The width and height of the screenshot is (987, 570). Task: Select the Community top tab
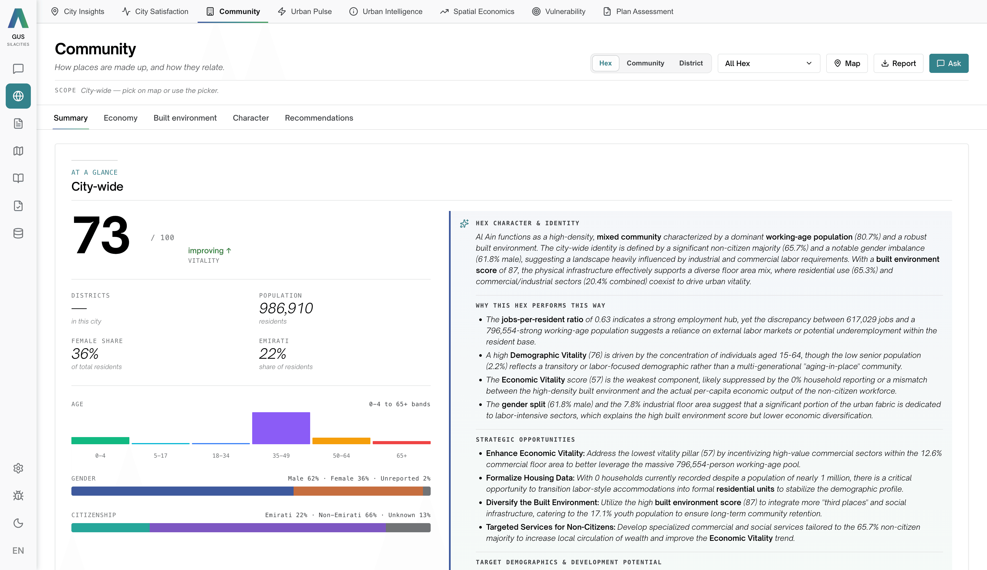coord(233,11)
